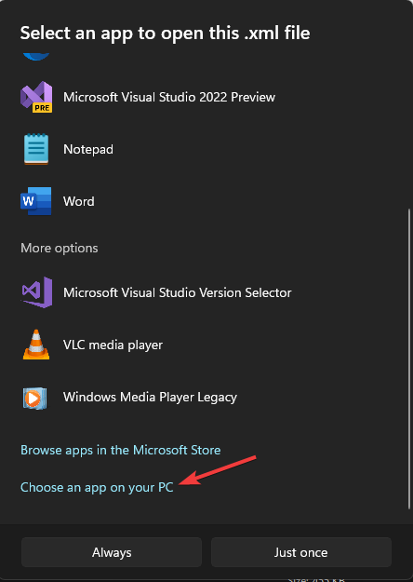Select the Notepad text label
Screen dimensions: 413x582
click(x=88, y=149)
